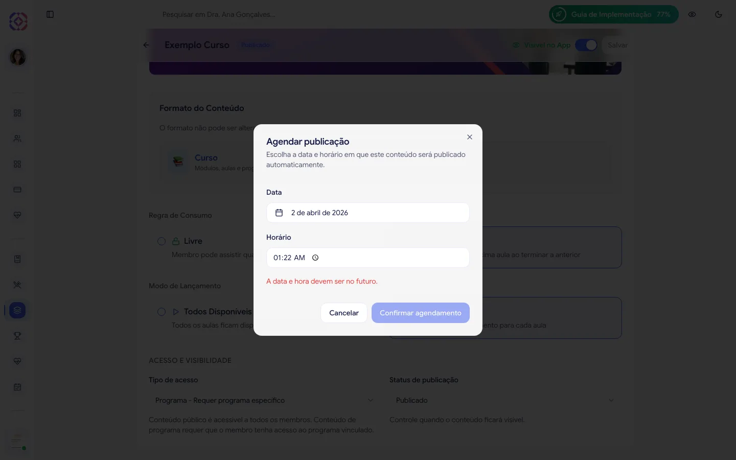
Task: Click the red future date error message
Action: [322, 281]
